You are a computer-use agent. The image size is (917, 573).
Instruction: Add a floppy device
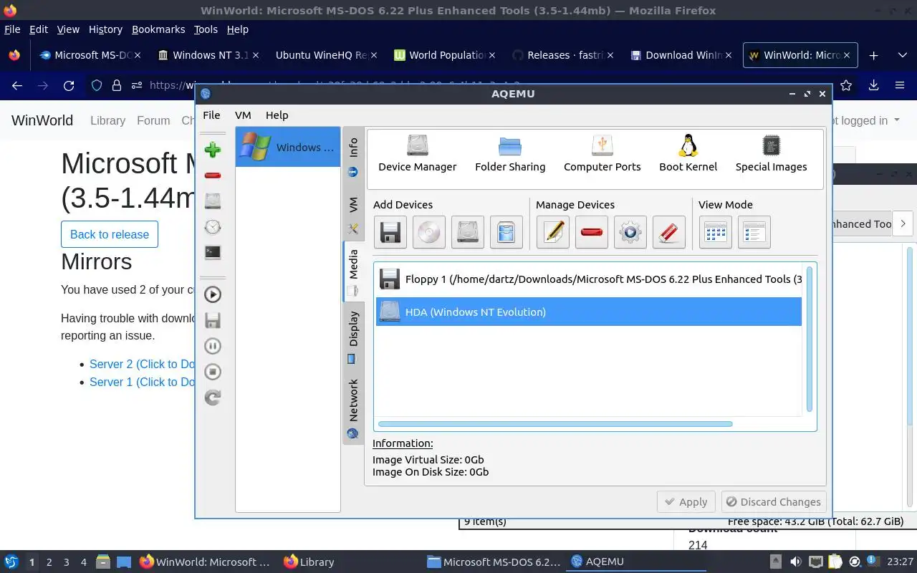coord(390,232)
